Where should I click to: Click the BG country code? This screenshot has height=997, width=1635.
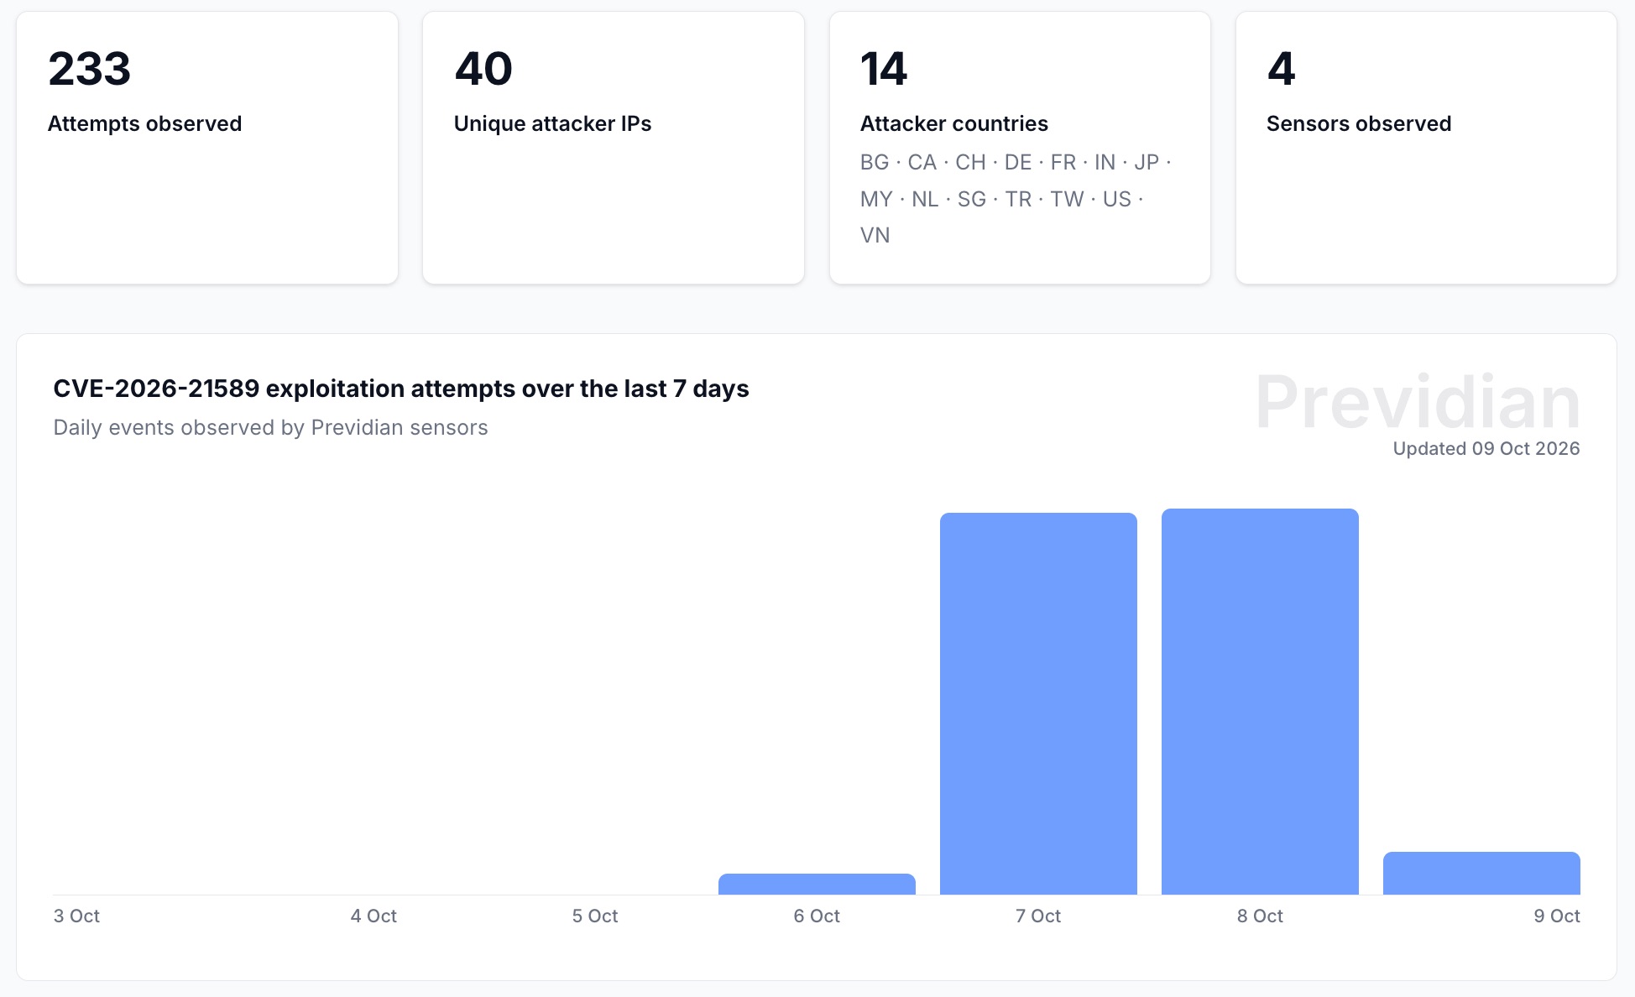pos(875,162)
